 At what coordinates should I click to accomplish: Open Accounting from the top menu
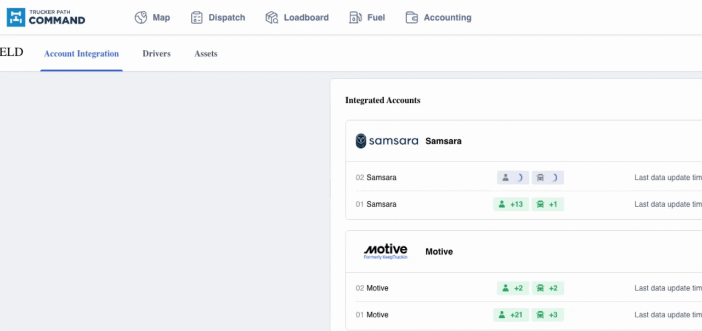click(x=447, y=18)
